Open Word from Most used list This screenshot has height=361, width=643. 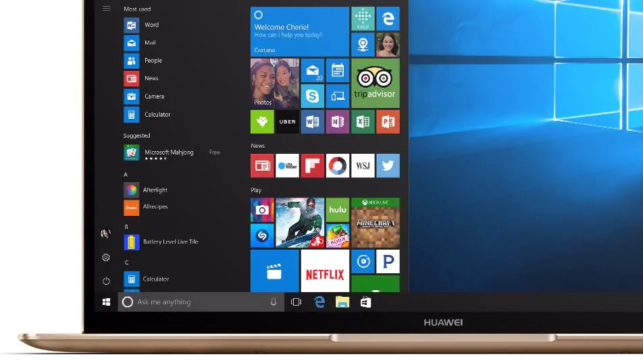tap(151, 25)
